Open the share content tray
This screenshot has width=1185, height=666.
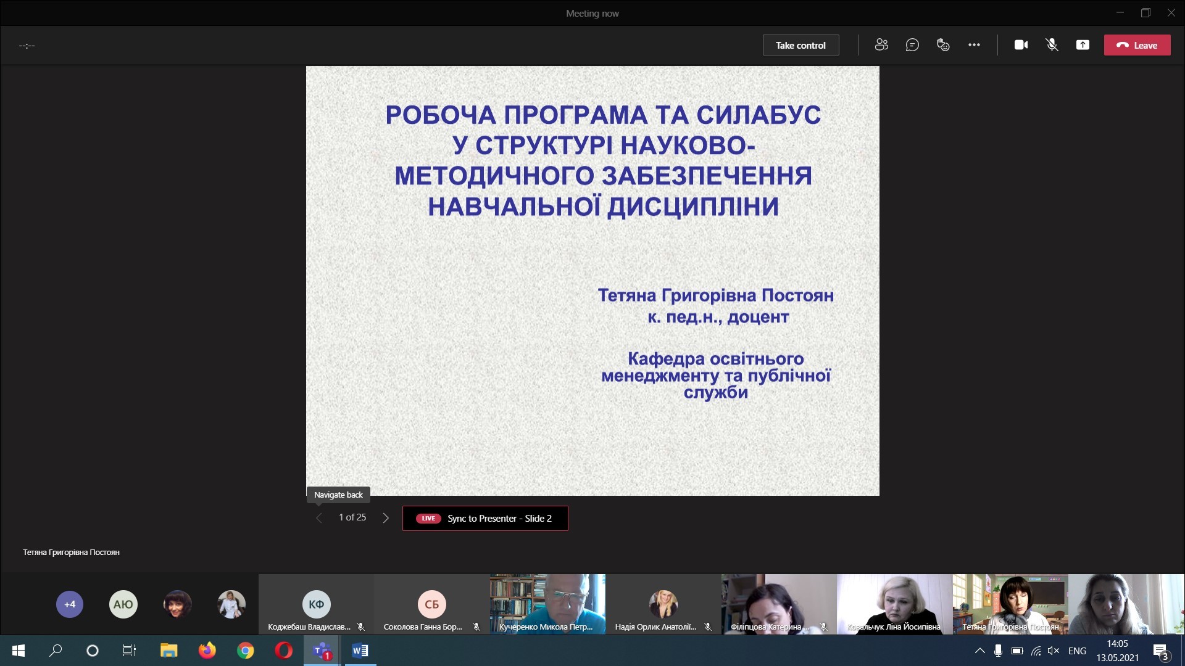tap(1083, 45)
